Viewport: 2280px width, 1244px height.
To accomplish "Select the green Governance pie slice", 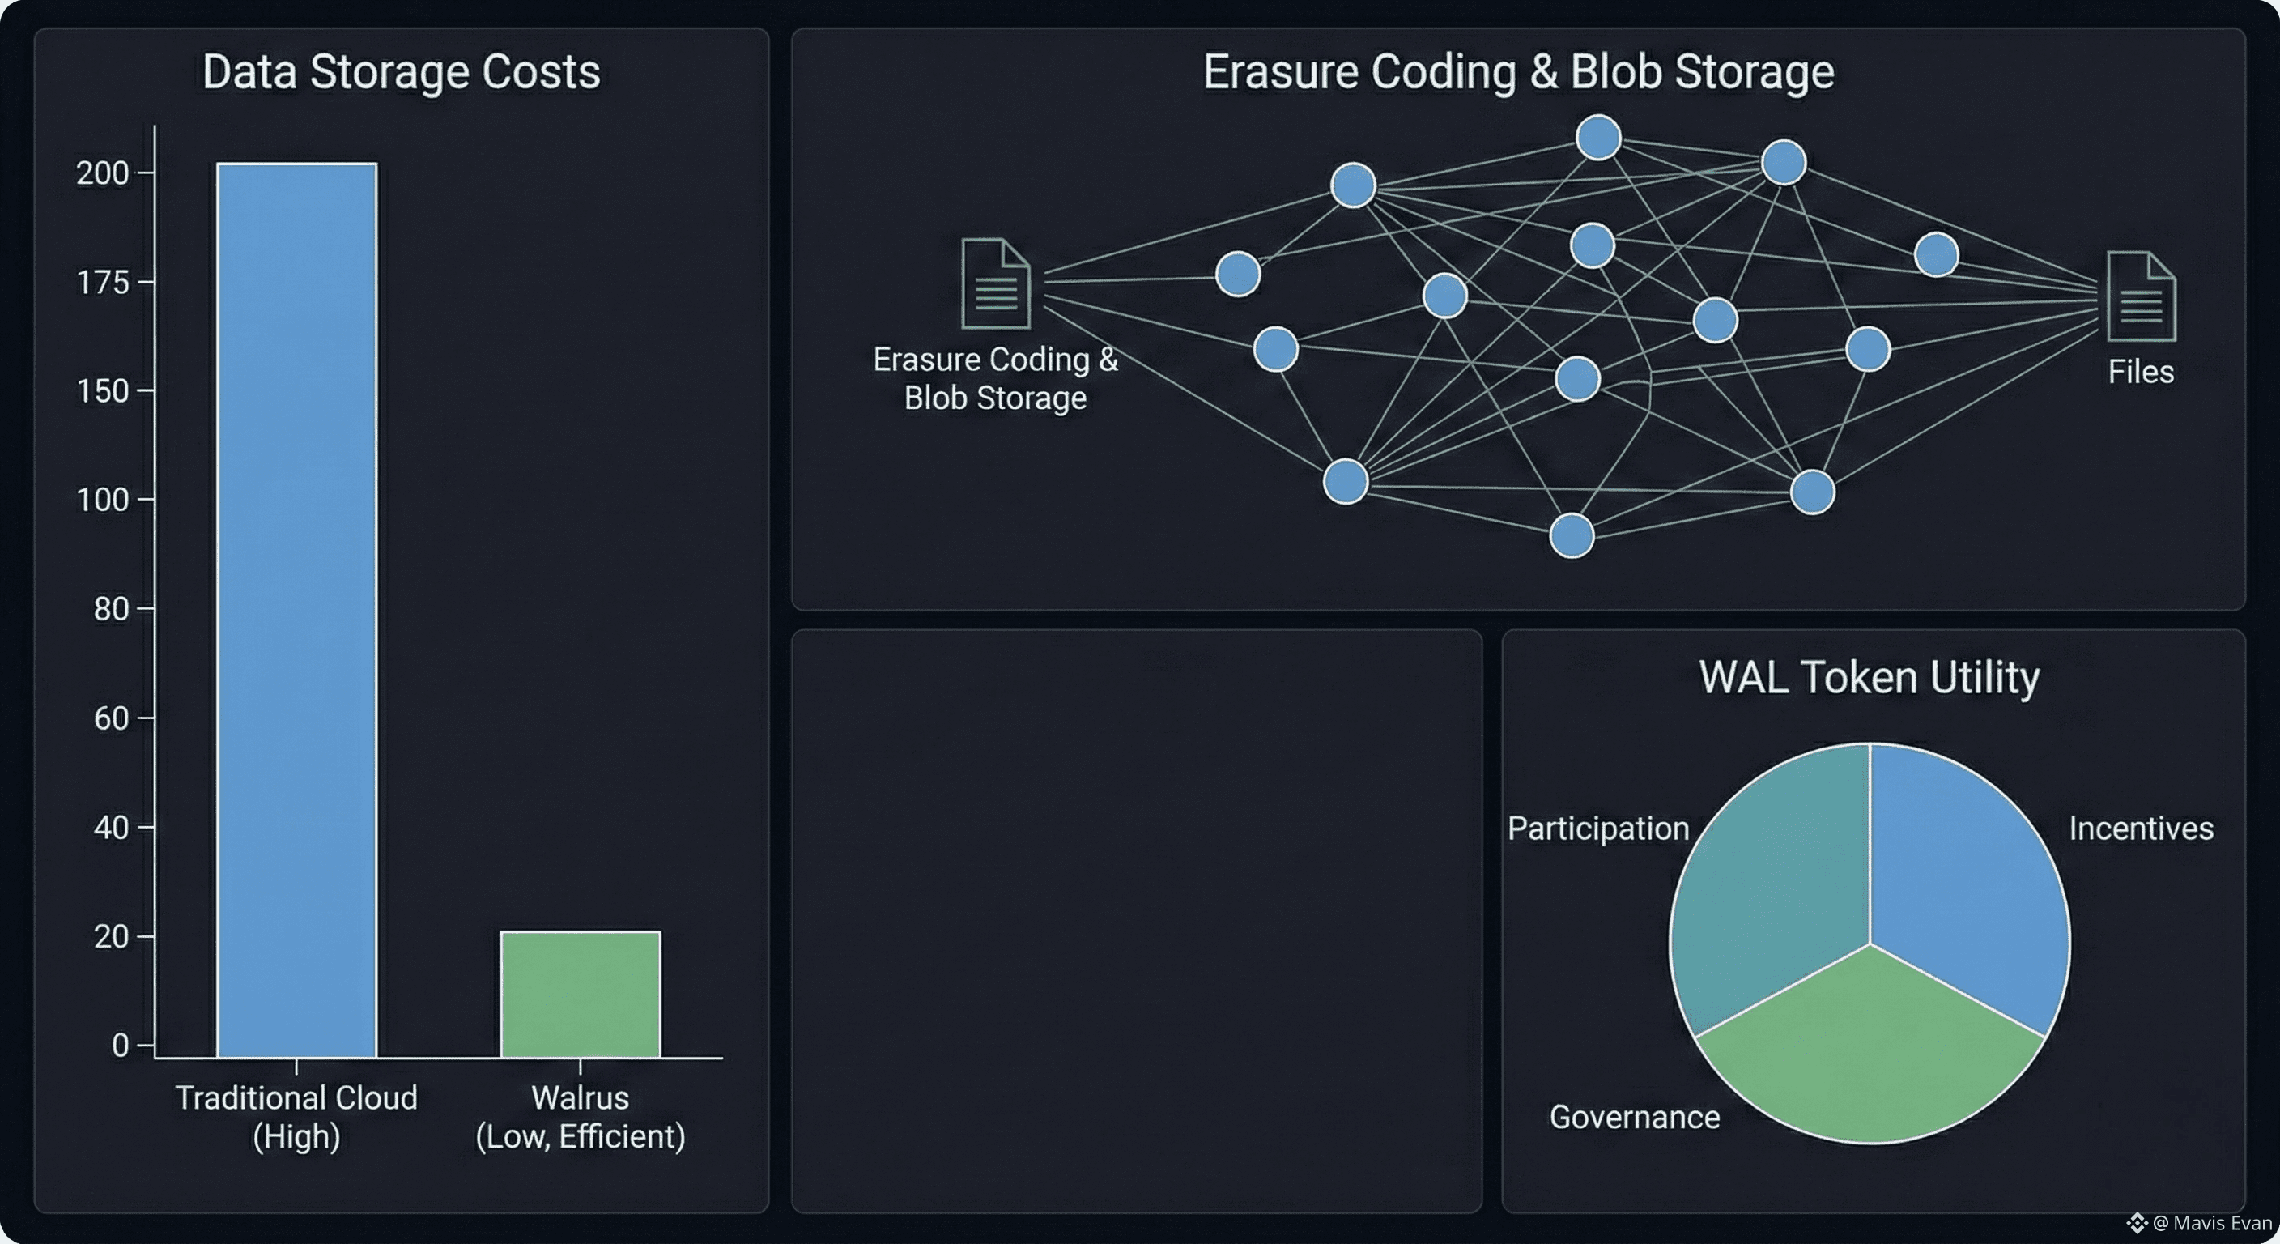I will (x=1870, y=1054).
